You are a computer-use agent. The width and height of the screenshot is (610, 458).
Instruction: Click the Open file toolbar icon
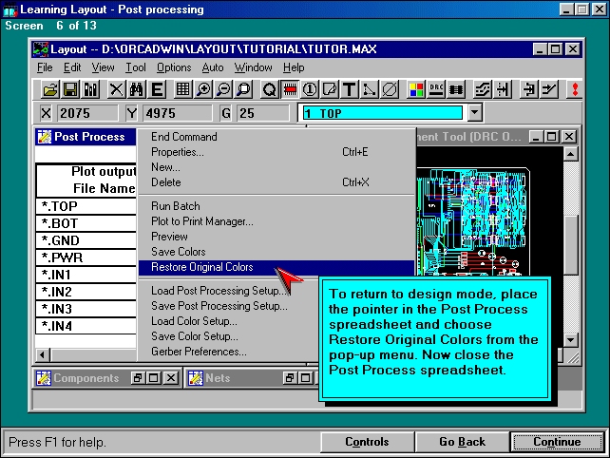click(x=50, y=89)
